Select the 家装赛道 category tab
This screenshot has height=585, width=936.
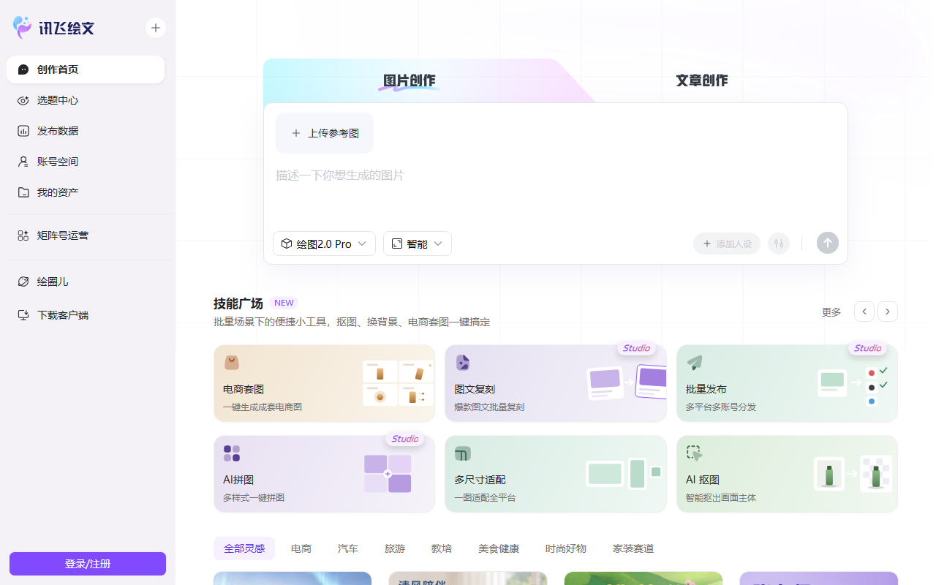[x=633, y=548]
